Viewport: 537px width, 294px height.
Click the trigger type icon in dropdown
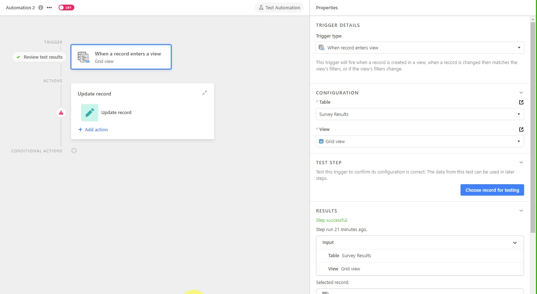click(x=322, y=48)
